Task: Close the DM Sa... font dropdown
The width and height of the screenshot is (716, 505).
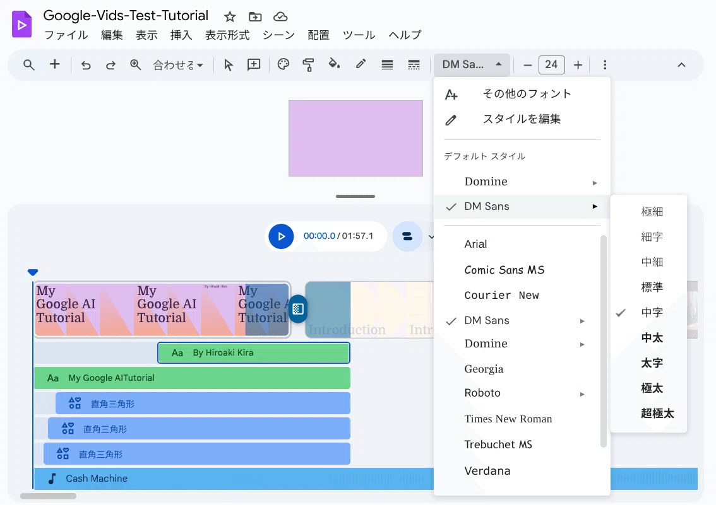Action: [472, 65]
